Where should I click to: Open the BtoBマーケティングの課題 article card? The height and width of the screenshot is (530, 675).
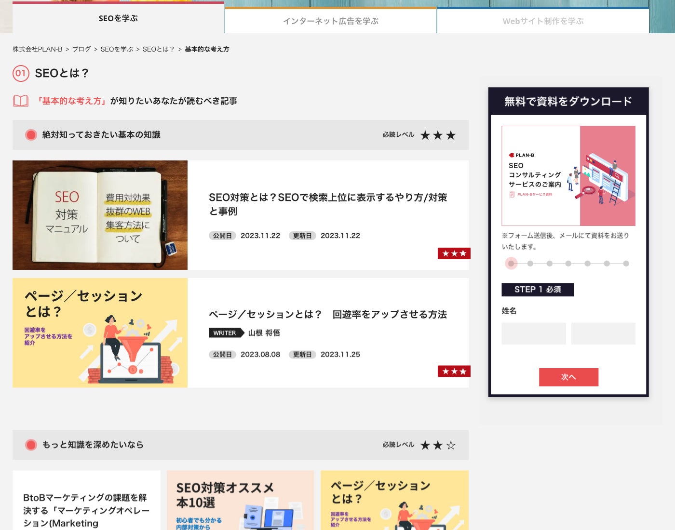86,500
